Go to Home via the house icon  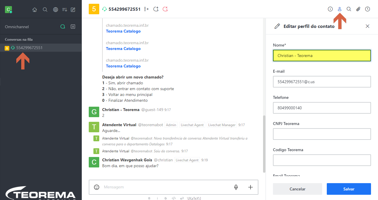coord(35,10)
